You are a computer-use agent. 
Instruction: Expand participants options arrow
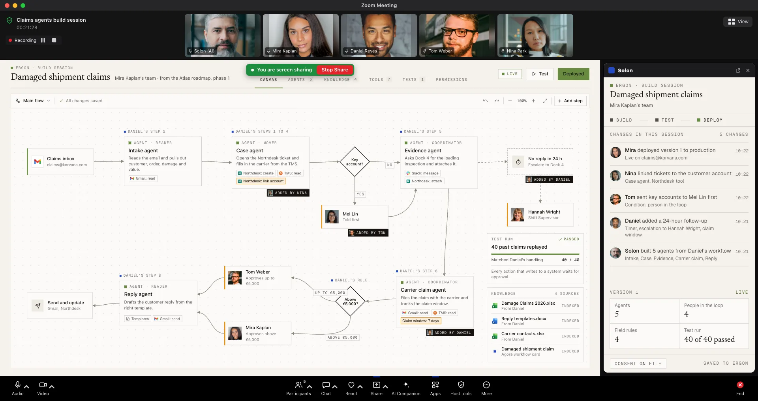point(310,387)
